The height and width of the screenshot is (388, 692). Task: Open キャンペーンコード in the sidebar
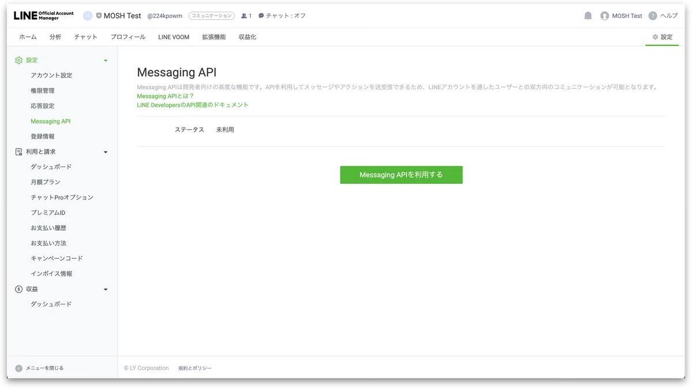tap(57, 258)
